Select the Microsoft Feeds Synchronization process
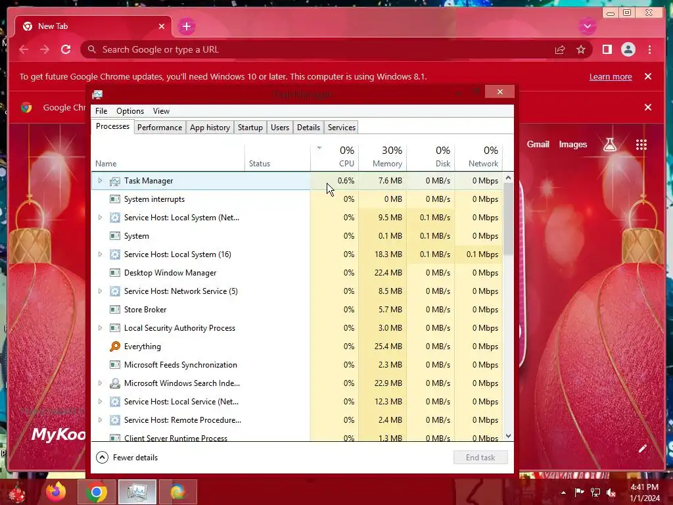 coord(297,365)
